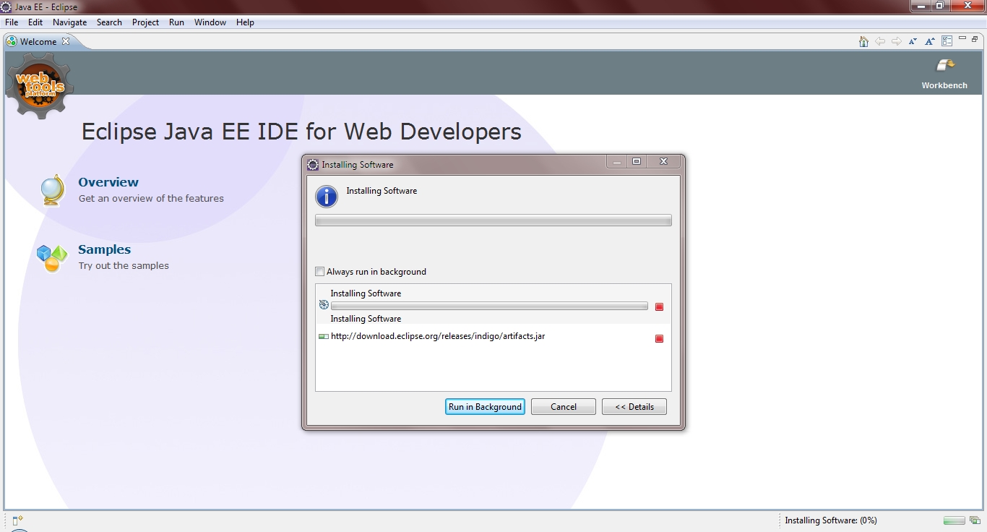The height and width of the screenshot is (532, 987).
Task: Open the Window menu
Action: point(210,22)
